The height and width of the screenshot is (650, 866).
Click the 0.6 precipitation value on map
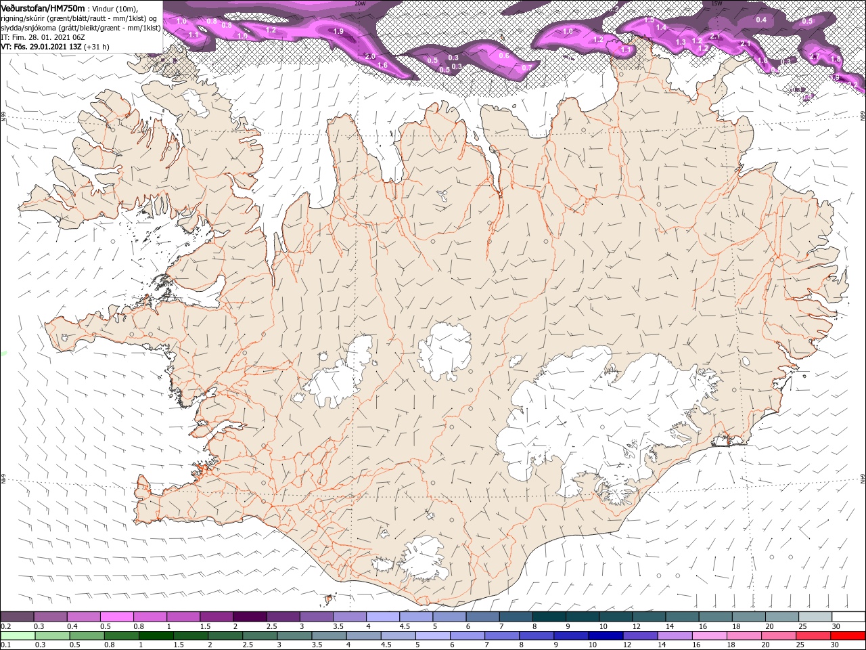click(x=504, y=56)
